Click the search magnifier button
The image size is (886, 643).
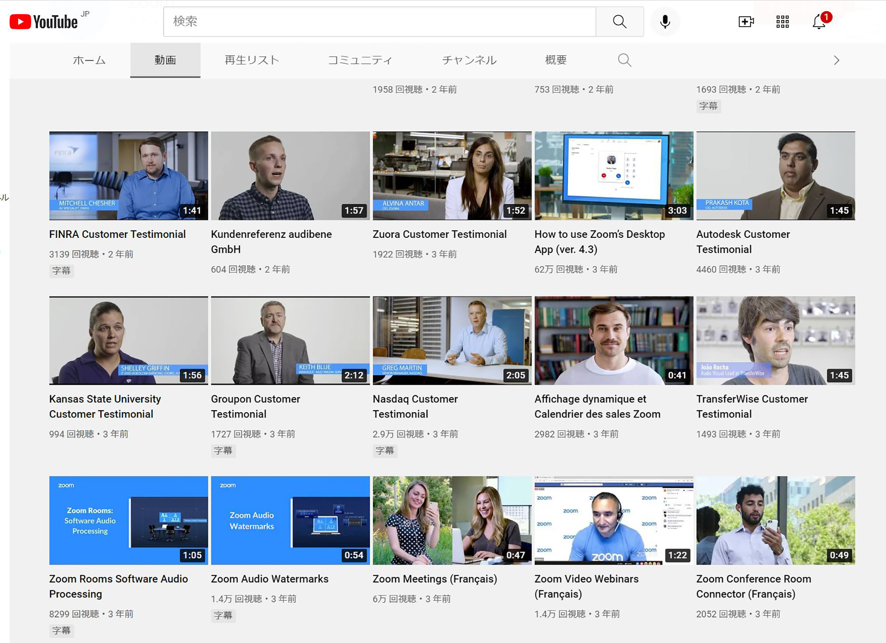[619, 22]
